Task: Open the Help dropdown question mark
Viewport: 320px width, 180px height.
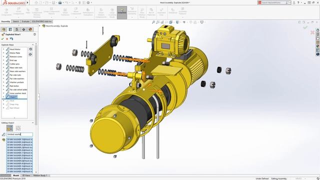Action: pos(298,2)
